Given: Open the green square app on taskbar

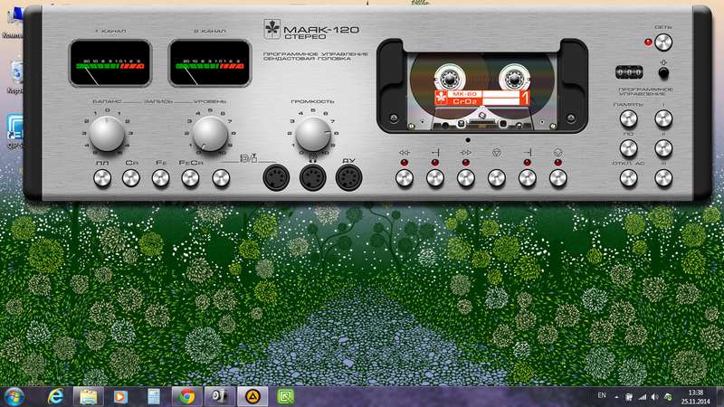Looking at the screenshot, I should pos(285,397).
